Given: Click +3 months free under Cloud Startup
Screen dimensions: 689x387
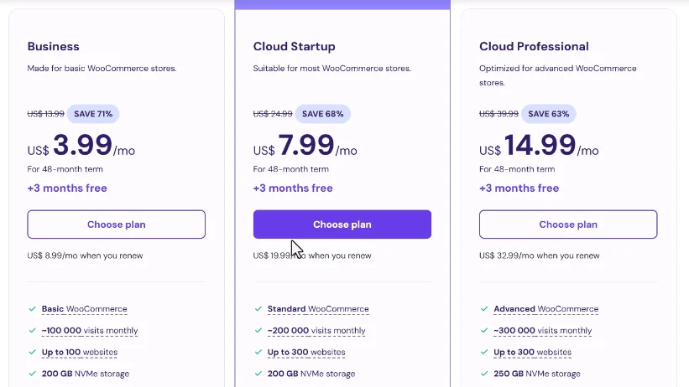Looking at the screenshot, I should (293, 188).
